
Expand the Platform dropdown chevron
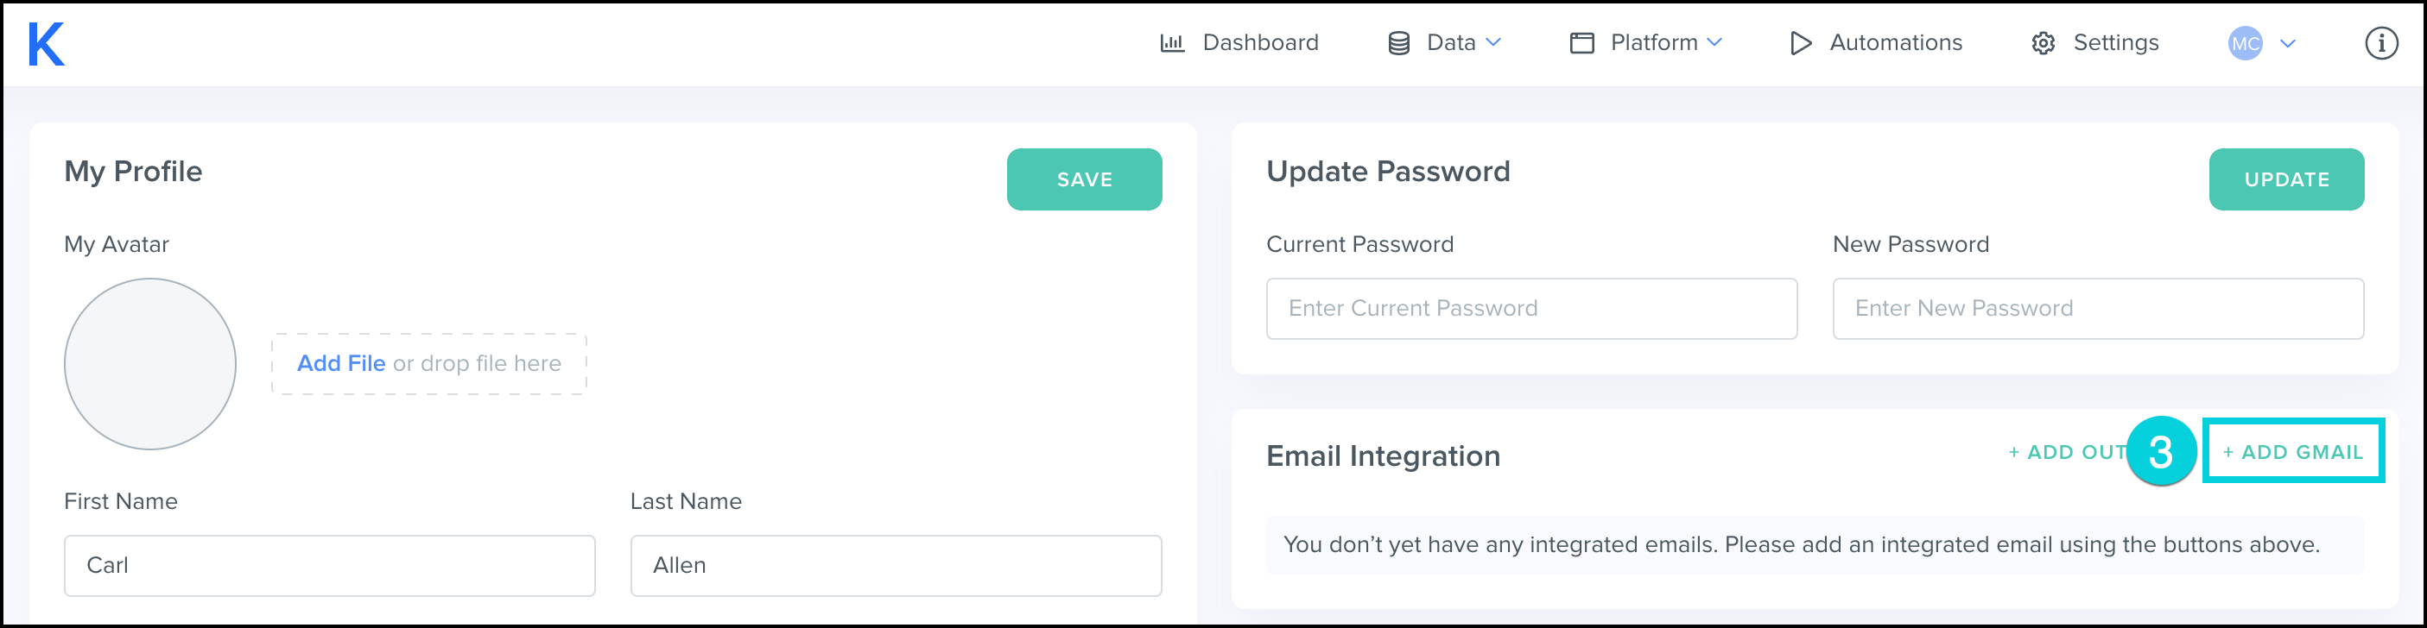(x=1714, y=42)
